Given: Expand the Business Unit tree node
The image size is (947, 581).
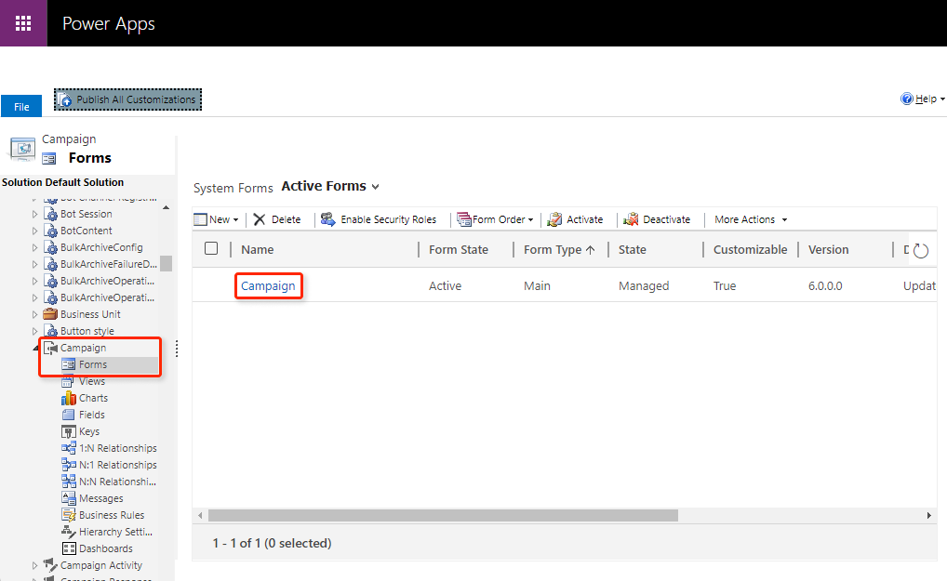Looking at the screenshot, I should pyautogui.click(x=34, y=314).
